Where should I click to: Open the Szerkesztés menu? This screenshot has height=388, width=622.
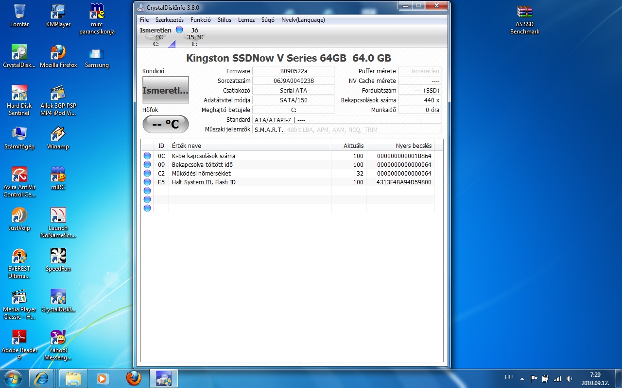170,20
